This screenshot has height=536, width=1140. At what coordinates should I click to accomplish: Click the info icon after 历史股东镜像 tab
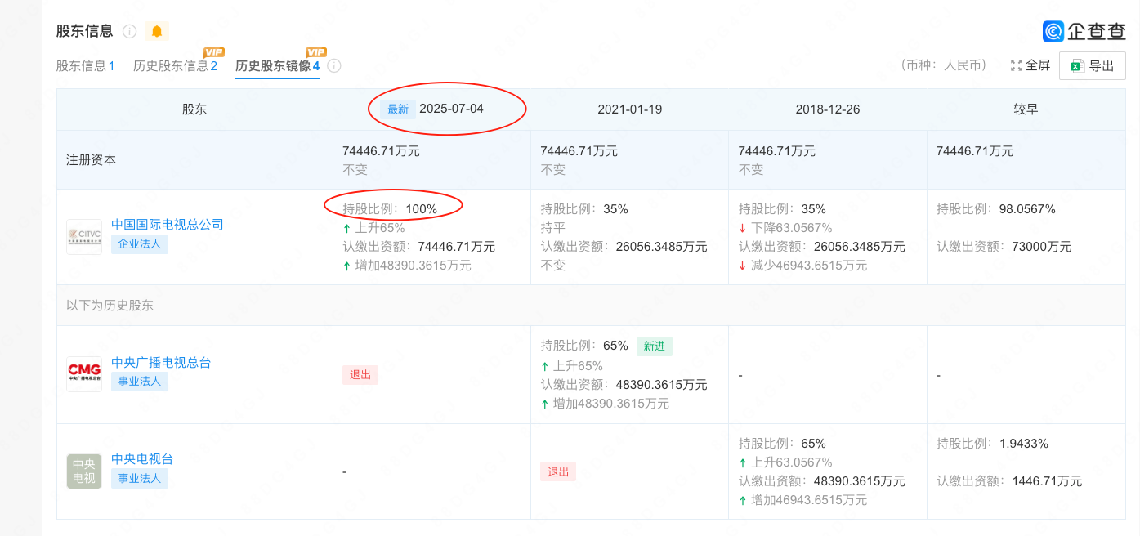(333, 65)
